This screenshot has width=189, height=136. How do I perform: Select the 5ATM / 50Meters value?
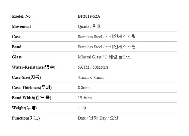click(x=93, y=67)
